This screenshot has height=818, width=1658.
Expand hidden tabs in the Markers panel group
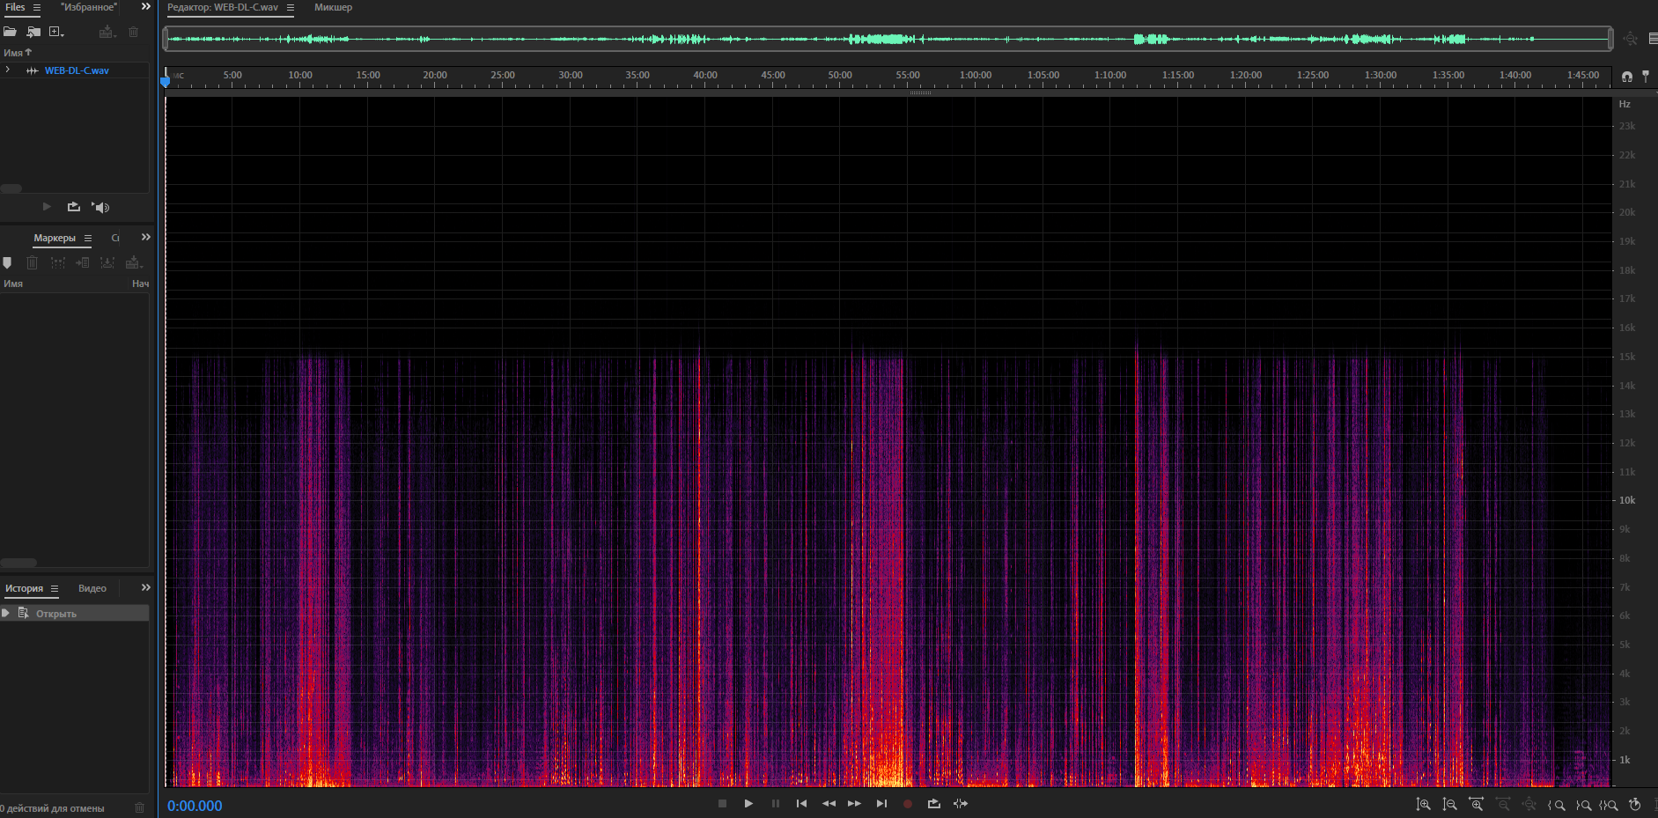[146, 238]
